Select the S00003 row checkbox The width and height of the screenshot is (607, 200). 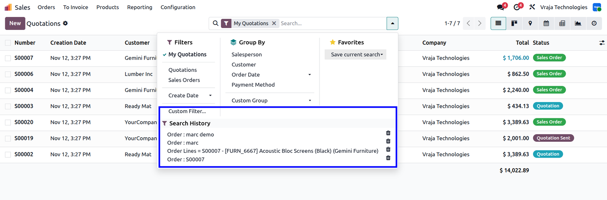pyautogui.click(x=8, y=106)
